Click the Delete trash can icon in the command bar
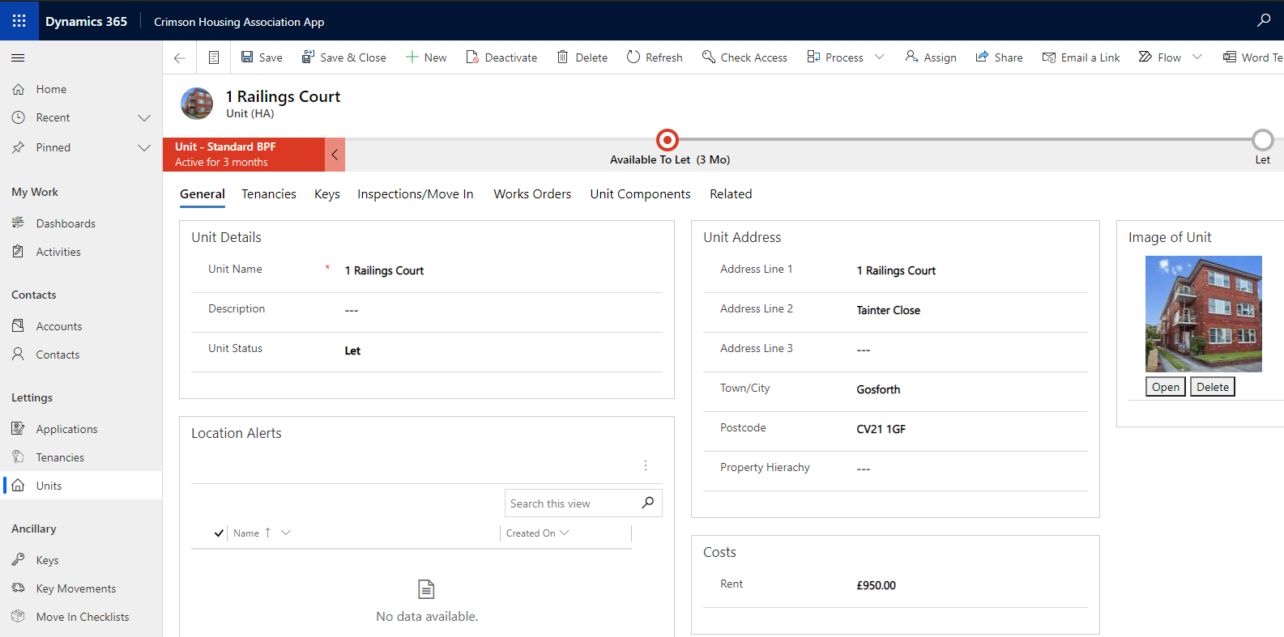 click(562, 57)
